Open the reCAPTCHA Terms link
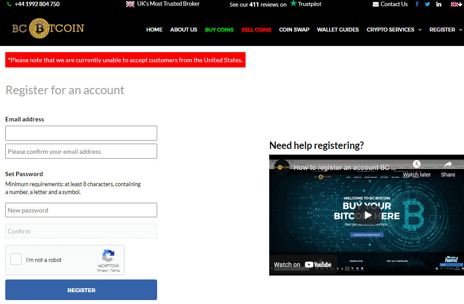Screen dimensions: 464x304 tap(115, 271)
